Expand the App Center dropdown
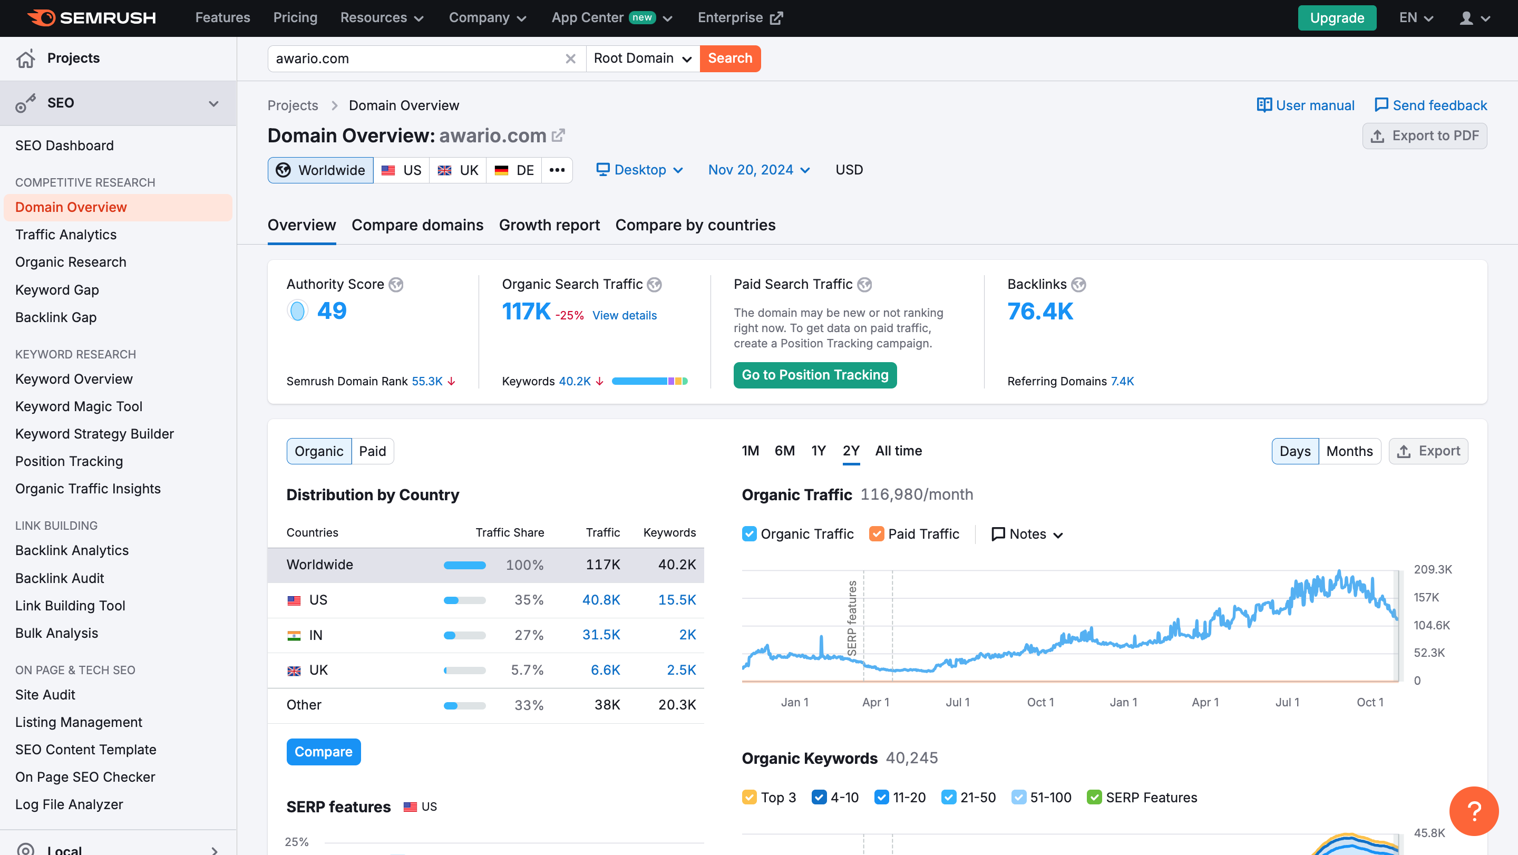 point(611,18)
